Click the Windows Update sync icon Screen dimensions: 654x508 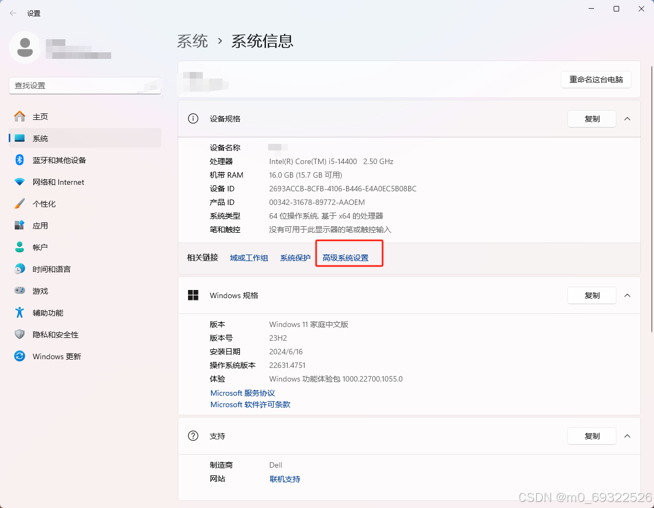tap(20, 356)
